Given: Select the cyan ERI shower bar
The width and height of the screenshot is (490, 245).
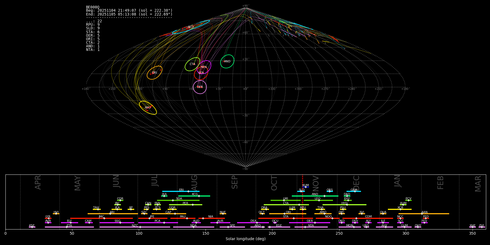Looking at the screenshot, I should [181, 191].
